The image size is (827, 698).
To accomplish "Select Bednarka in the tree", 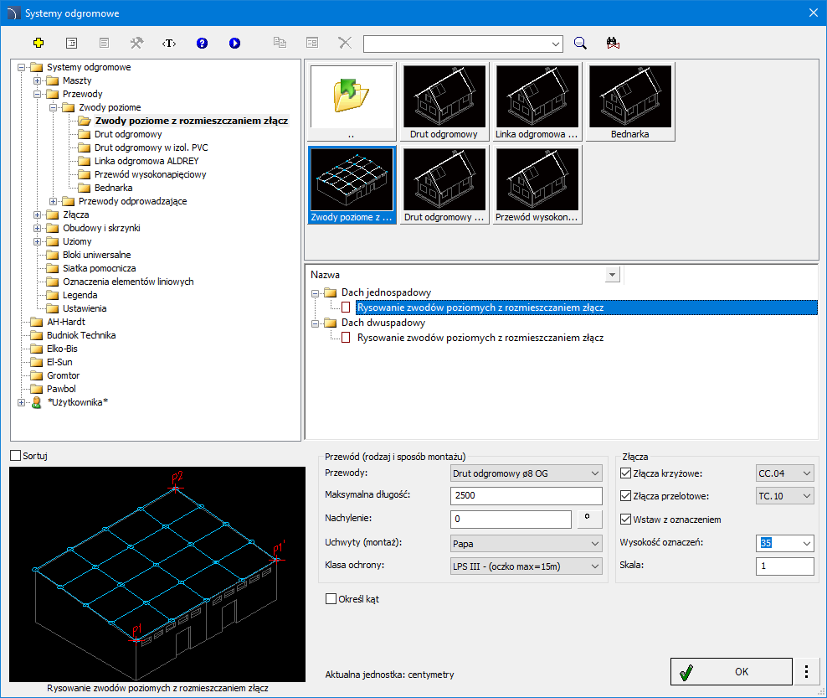I will tap(113, 188).
